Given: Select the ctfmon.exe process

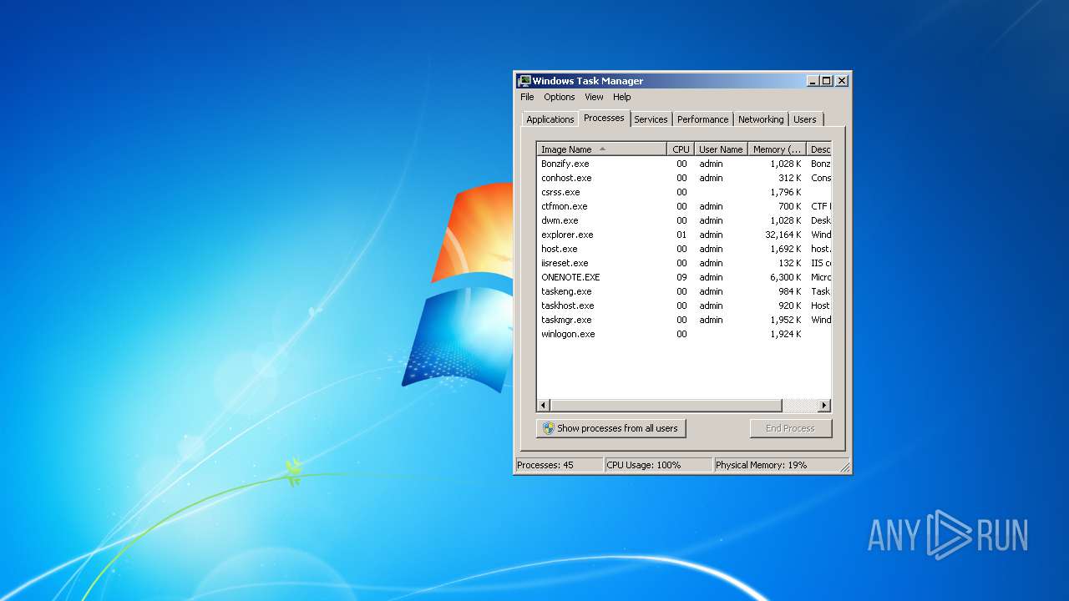Looking at the screenshot, I should pyautogui.click(x=684, y=206).
